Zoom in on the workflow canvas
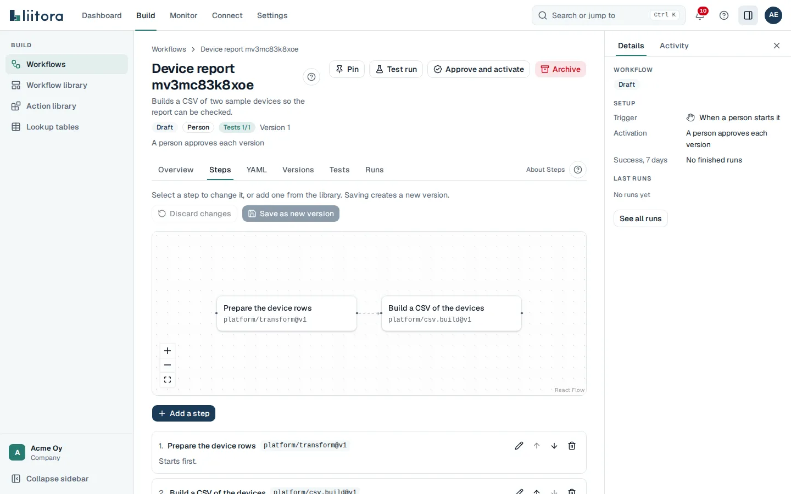This screenshot has width=791, height=494. click(168, 351)
